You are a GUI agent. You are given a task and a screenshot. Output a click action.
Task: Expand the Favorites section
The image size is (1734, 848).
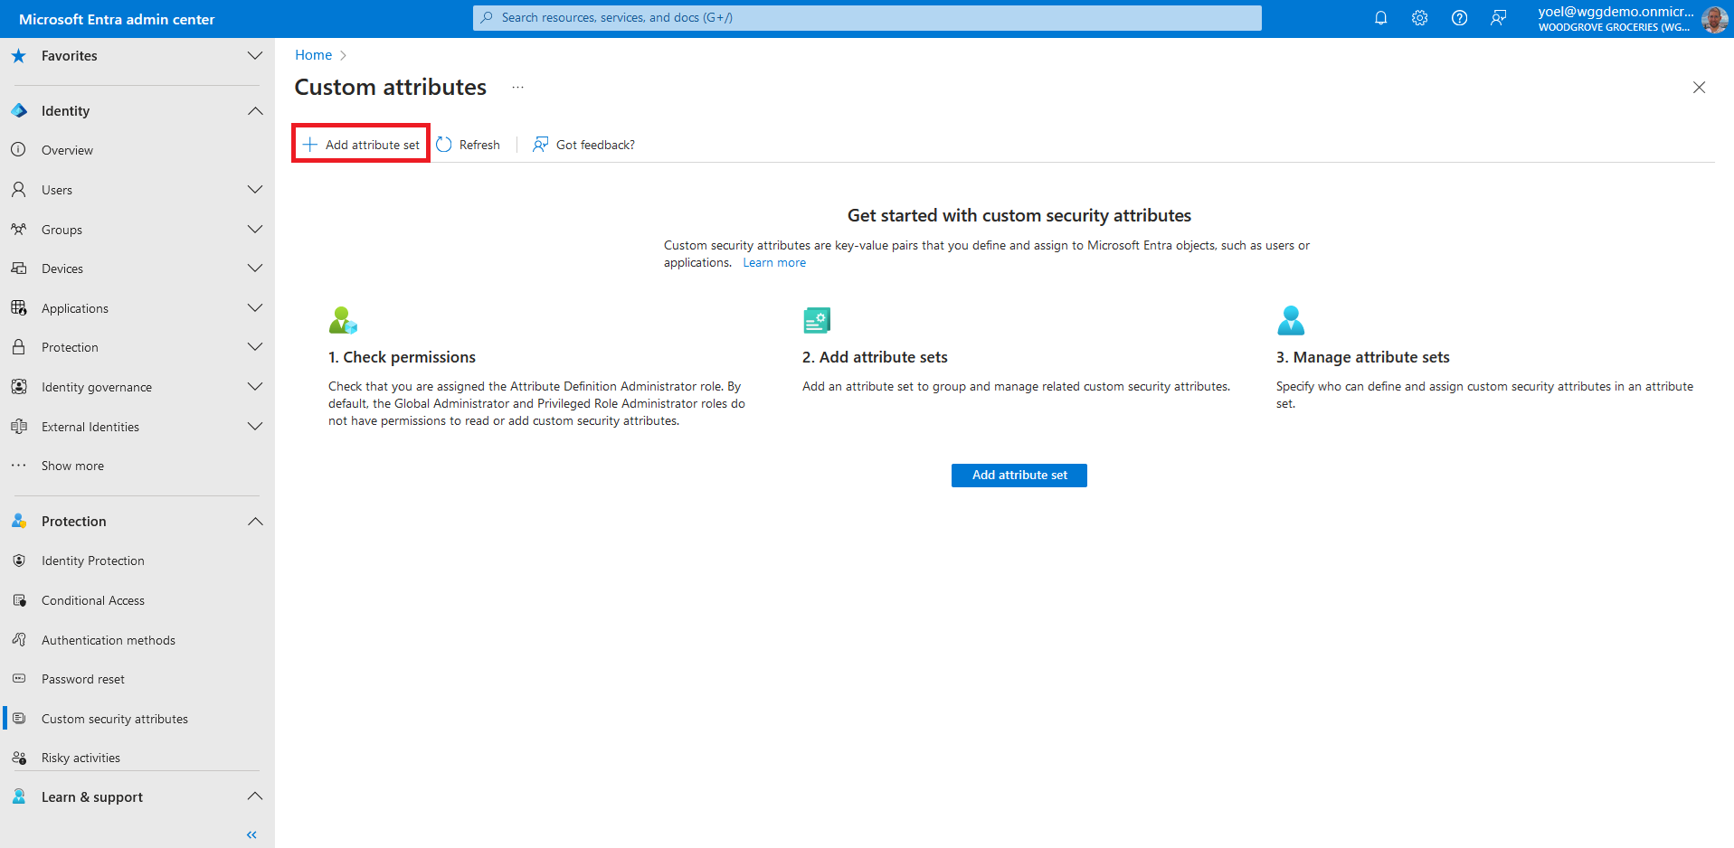click(255, 56)
